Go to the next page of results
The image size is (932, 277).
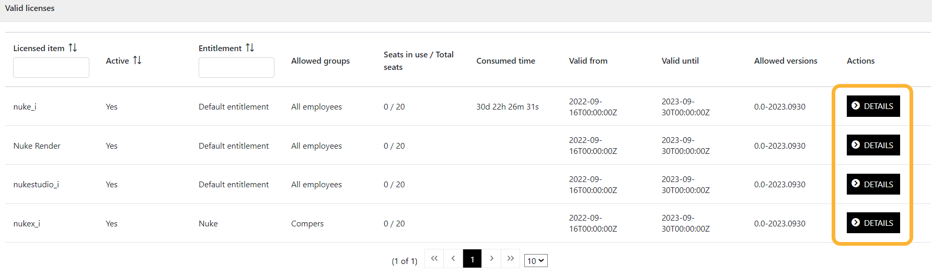pos(491,259)
